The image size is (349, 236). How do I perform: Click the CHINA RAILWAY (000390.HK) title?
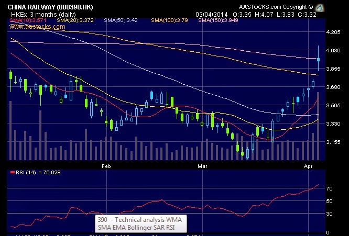pos(50,7)
